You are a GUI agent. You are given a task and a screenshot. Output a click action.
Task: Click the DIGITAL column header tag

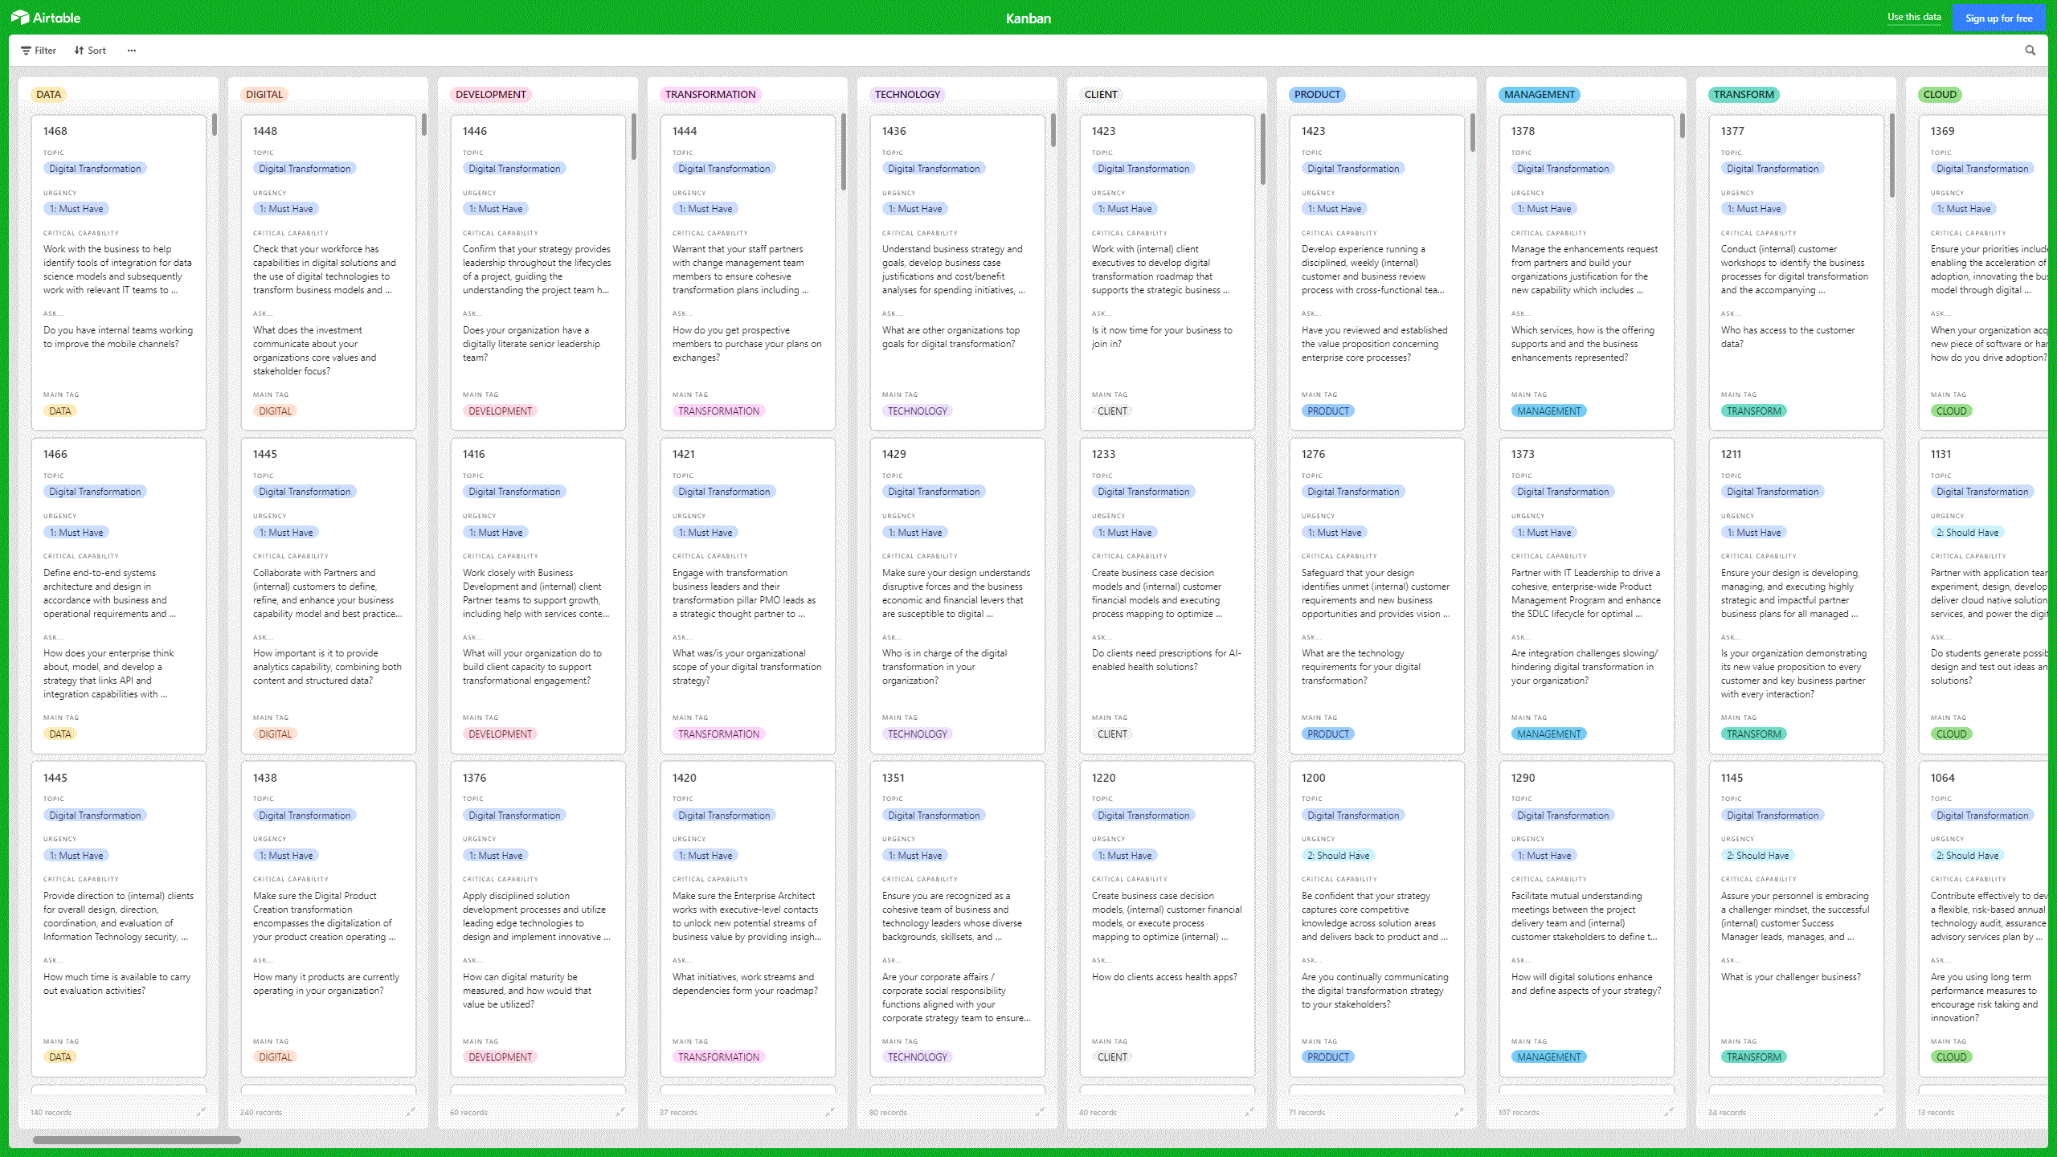pos(264,94)
